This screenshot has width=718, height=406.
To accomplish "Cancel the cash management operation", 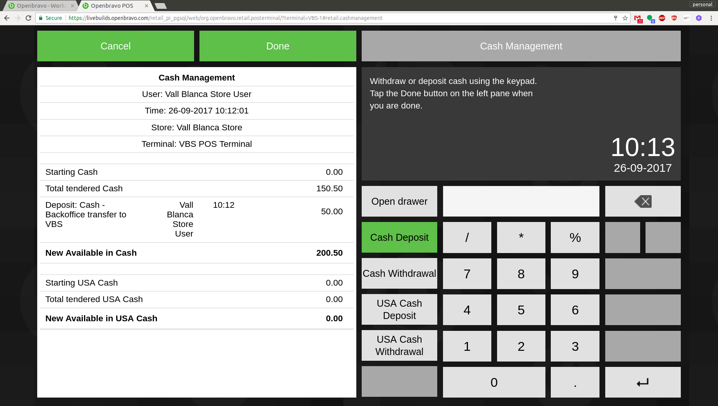I will [x=115, y=46].
